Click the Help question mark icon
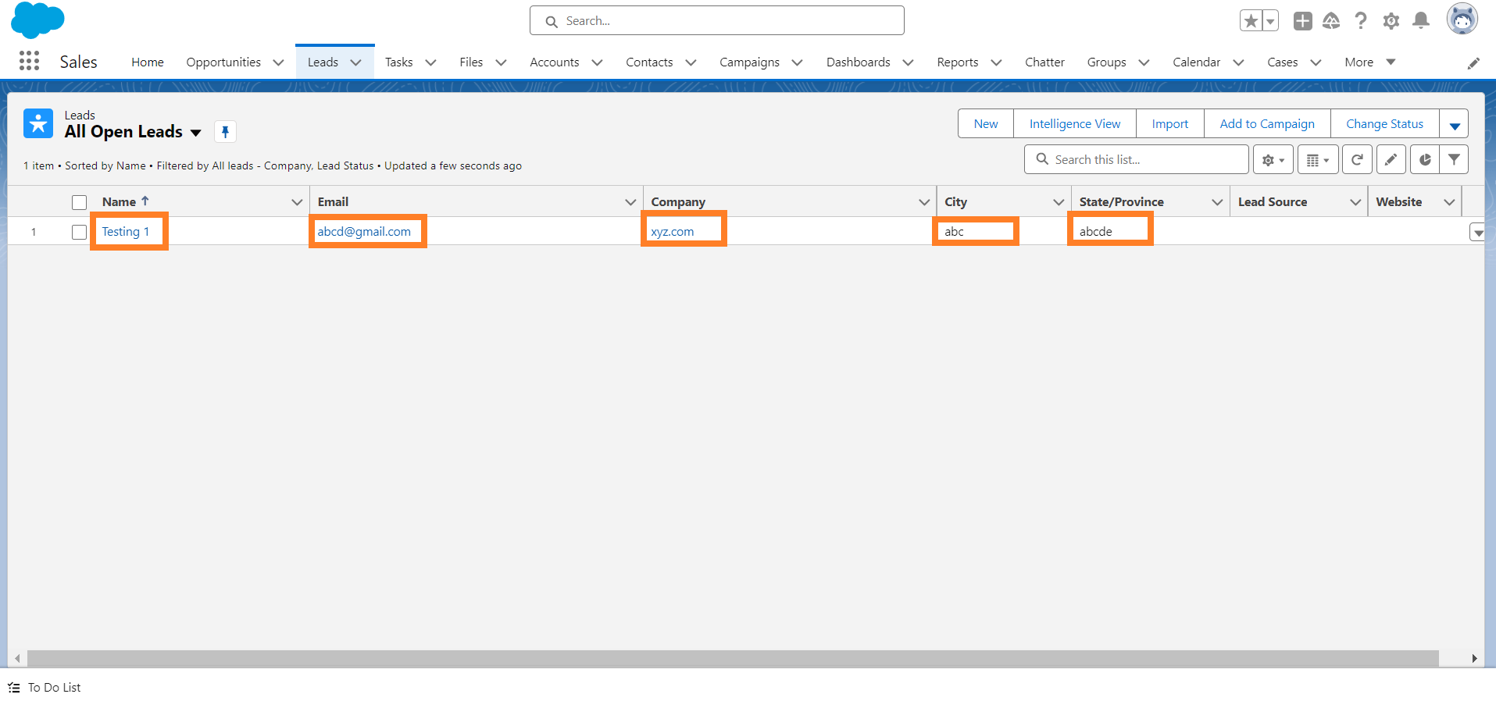The height and width of the screenshot is (701, 1496). coord(1361,21)
